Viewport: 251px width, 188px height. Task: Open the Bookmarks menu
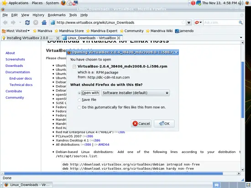pos(57,15)
